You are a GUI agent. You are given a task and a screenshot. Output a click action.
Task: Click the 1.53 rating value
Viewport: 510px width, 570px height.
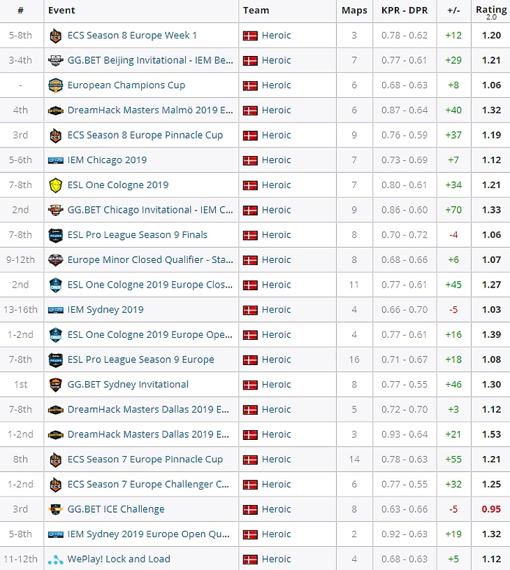(x=491, y=434)
